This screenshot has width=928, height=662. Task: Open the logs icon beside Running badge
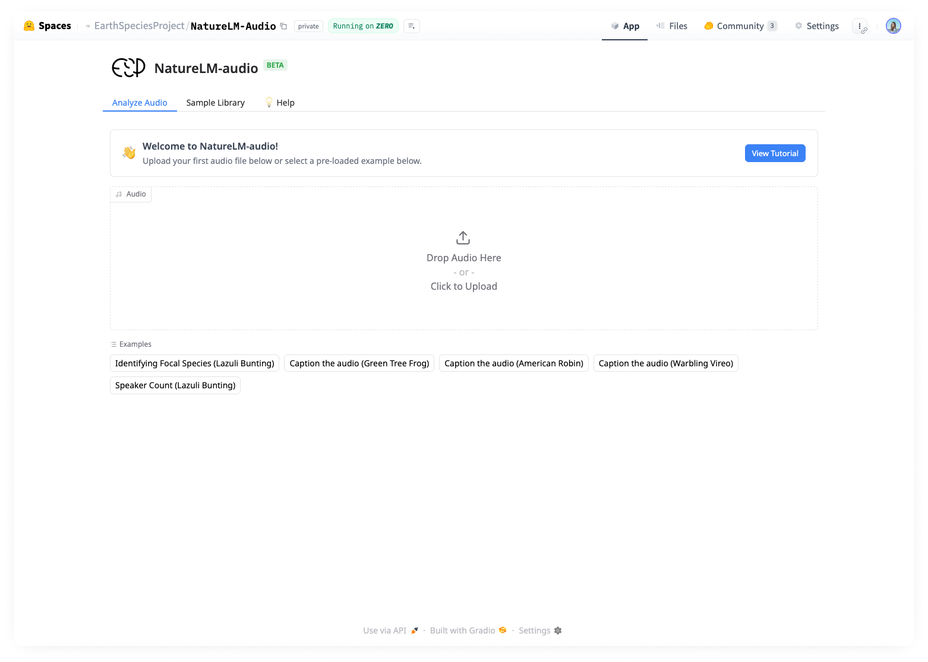coord(411,26)
